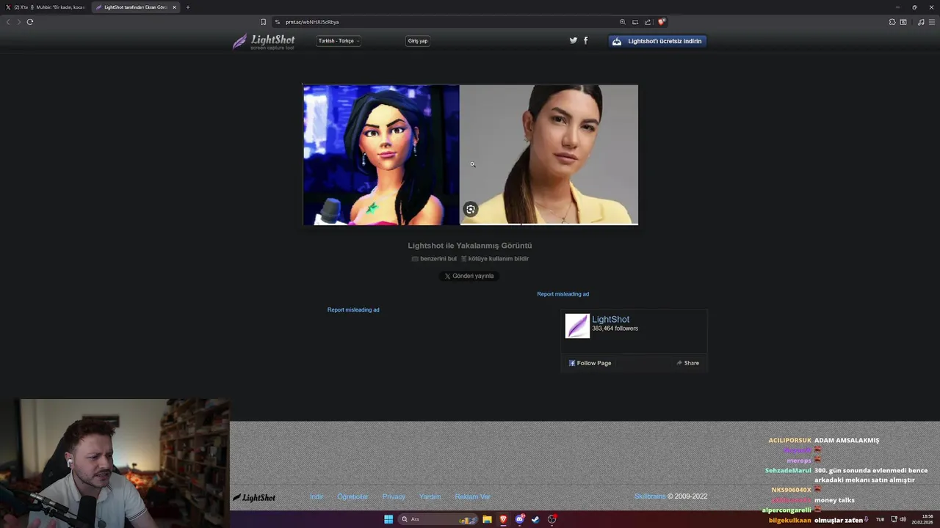This screenshot has width=940, height=528.
Task: Click the Privacy footer link
Action: [394, 496]
